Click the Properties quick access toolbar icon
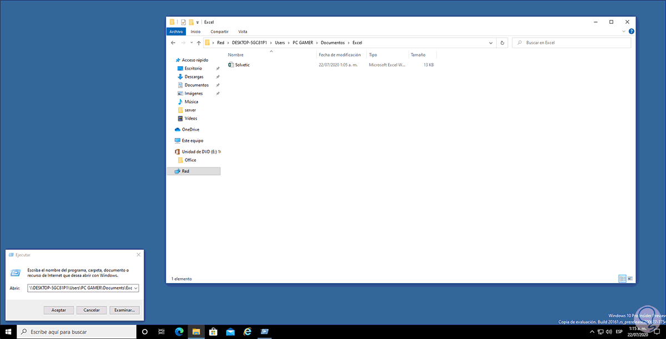The height and width of the screenshot is (339, 666). coord(183,22)
